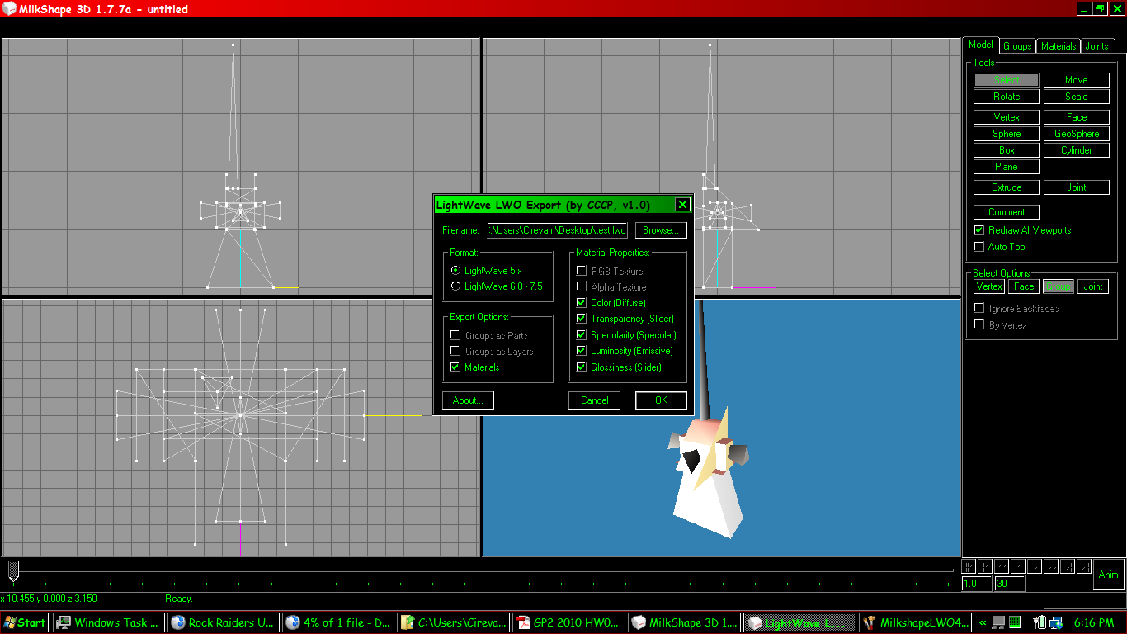Click the Comment button
The width and height of the screenshot is (1127, 634).
1007,212
